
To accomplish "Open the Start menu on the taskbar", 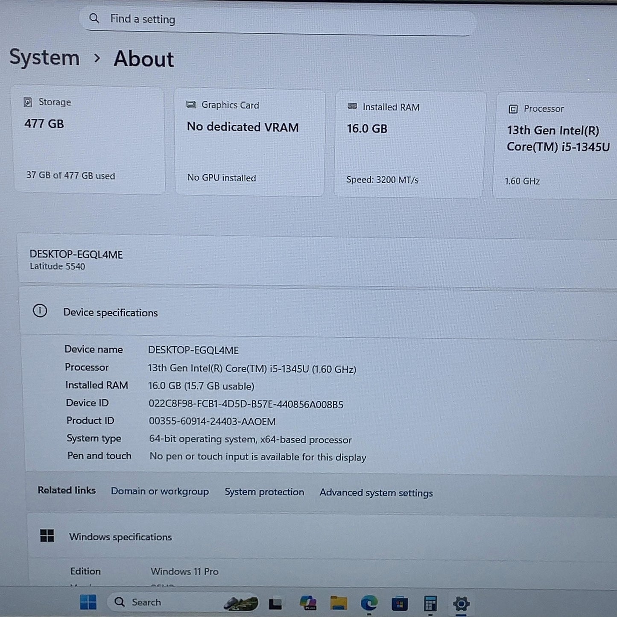I will coord(88,602).
